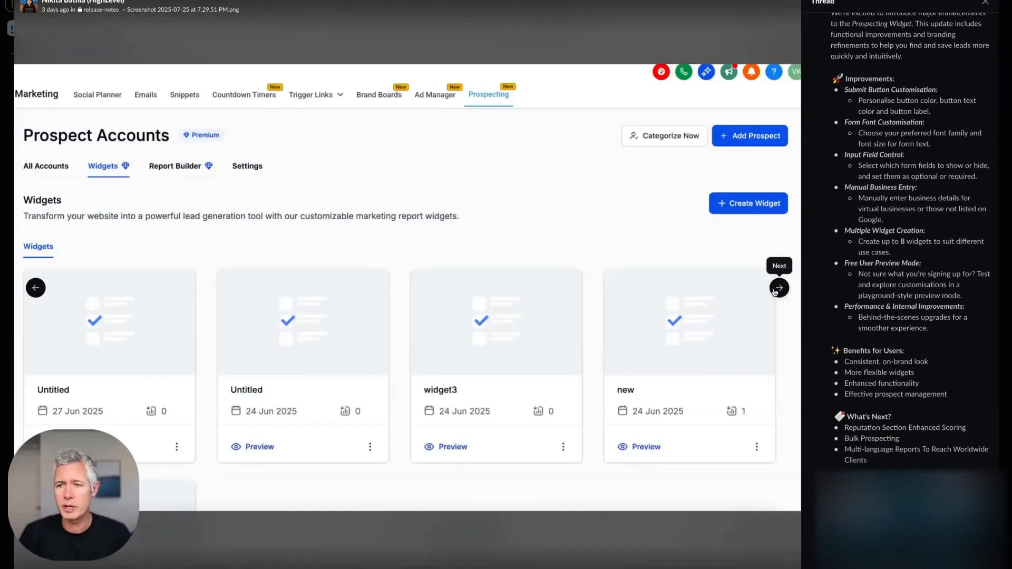Click the previous arrow on widget carousel
Screen dimensions: 1012x569
(36, 288)
